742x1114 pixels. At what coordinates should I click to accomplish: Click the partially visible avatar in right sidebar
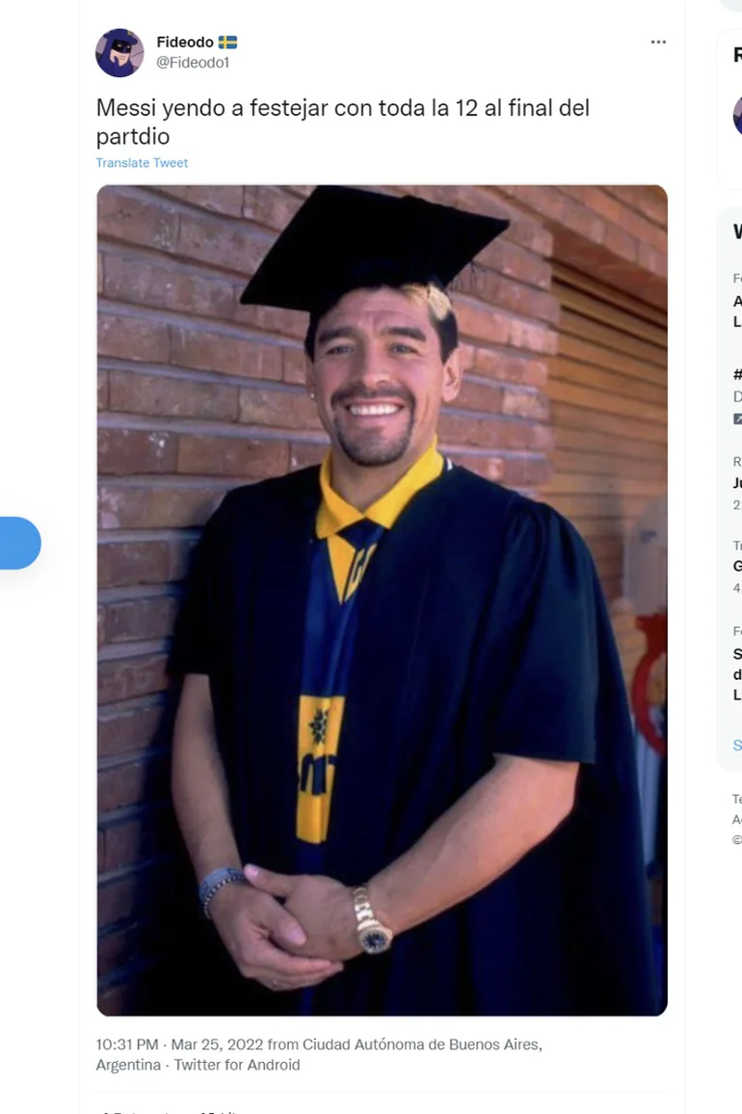(737, 116)
